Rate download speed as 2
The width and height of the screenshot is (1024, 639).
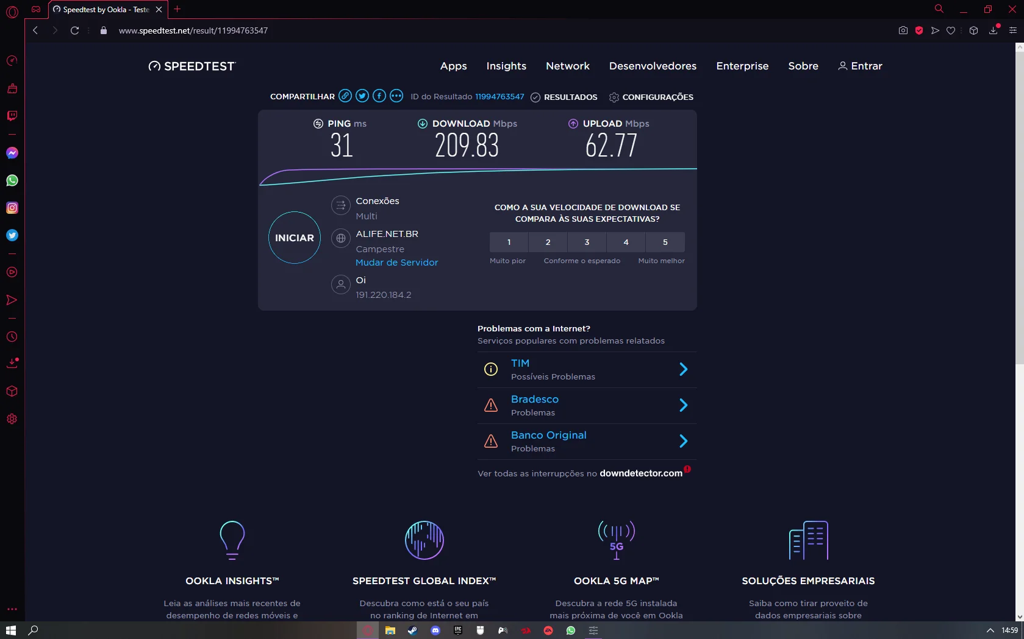point(548,242)
